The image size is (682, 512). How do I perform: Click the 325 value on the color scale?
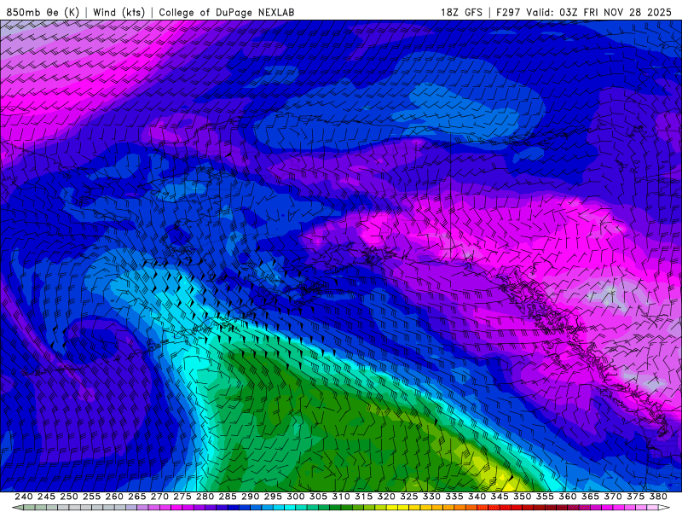(409, 497)
